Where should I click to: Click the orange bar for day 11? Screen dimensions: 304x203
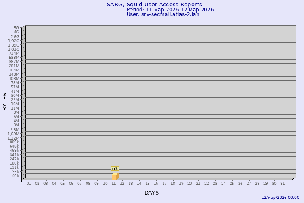(x=115, y=176)
